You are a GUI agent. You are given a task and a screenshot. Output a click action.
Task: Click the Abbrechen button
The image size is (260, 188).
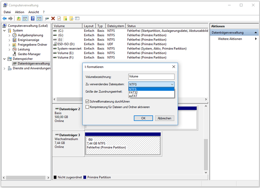tap(165, 118)
